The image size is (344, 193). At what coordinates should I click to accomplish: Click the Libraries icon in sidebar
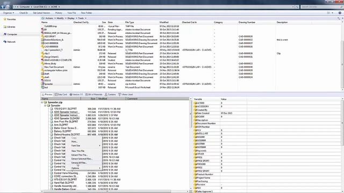[5, 27]
